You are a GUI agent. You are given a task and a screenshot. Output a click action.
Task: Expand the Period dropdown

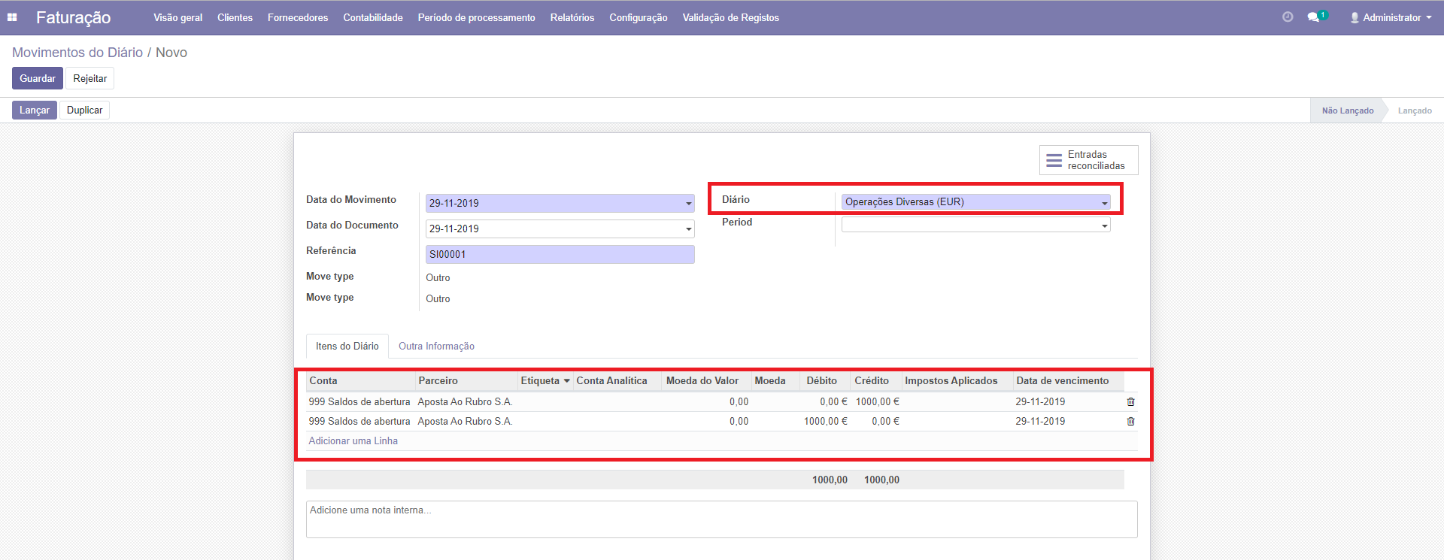[1104, 226]
